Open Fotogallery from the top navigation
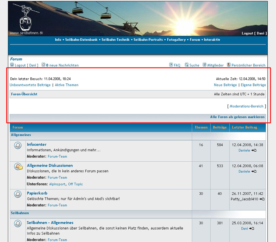 pyautogui.click(x=177, y=40)
